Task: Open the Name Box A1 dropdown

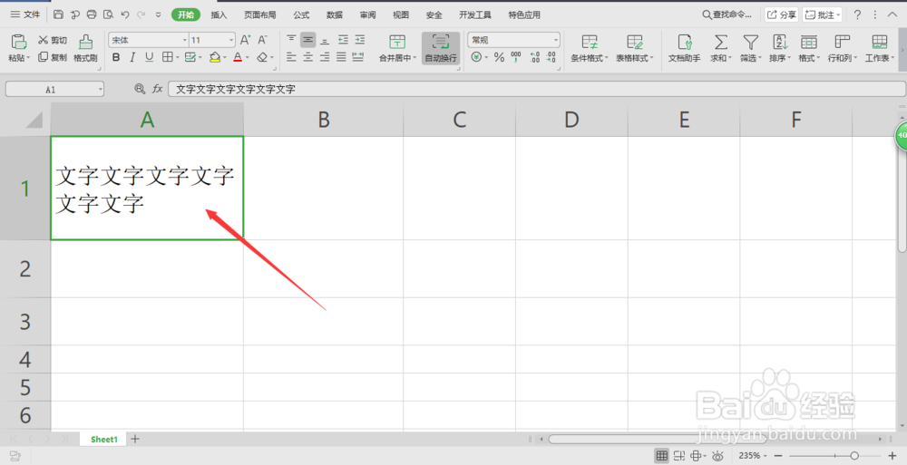Action: pyautogui.click(x=101, y=89)
